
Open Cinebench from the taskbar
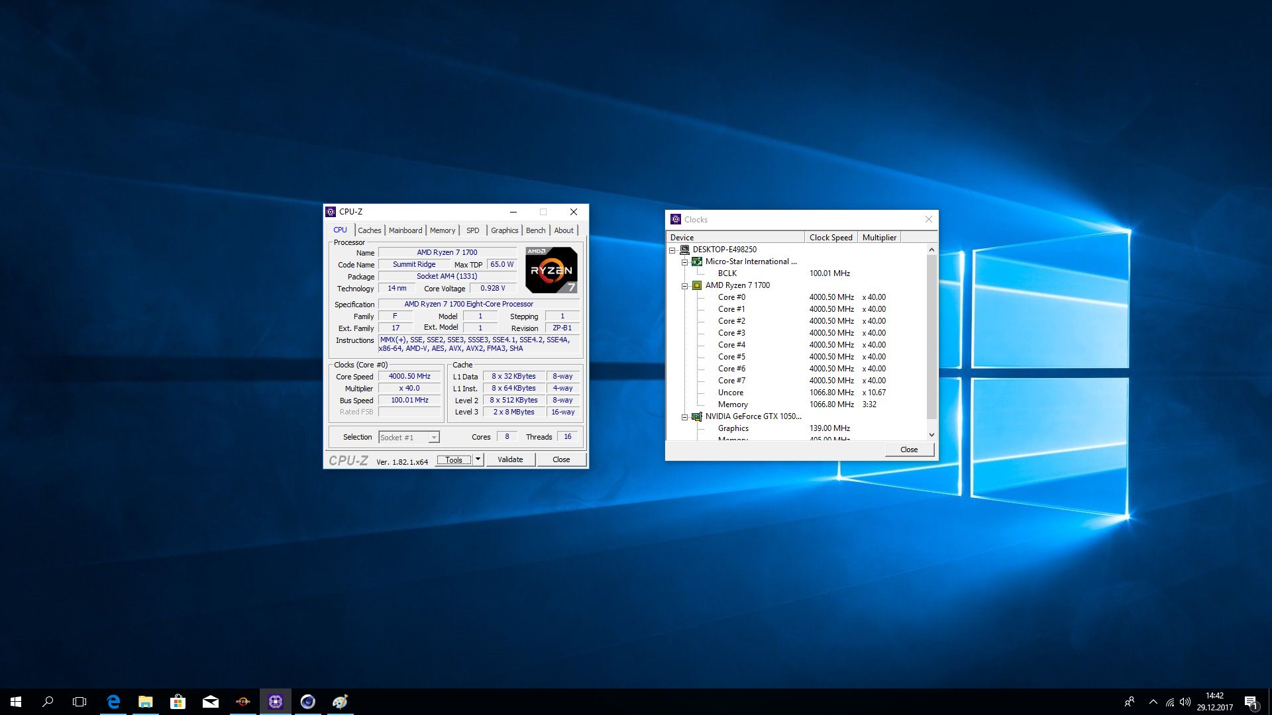coord(308,702)
